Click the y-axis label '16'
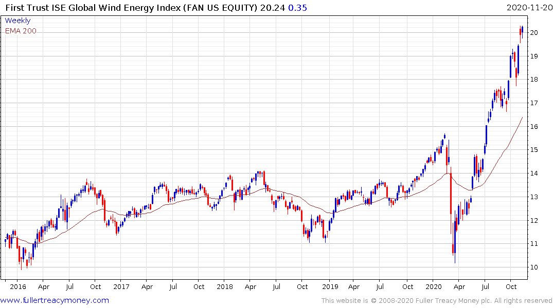553x308 pixels. click(x=534, y=127)
